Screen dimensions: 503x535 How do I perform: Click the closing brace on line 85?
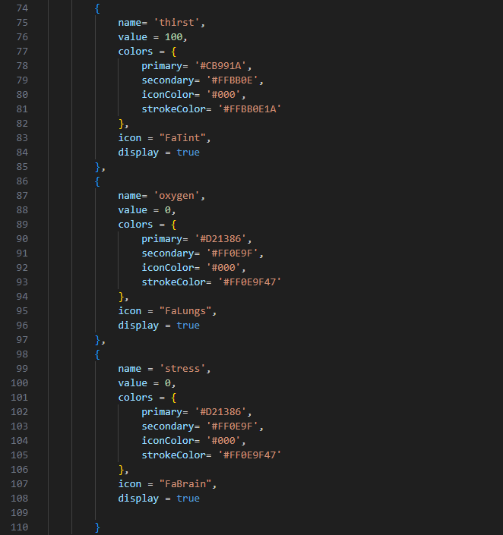point(97,167)
